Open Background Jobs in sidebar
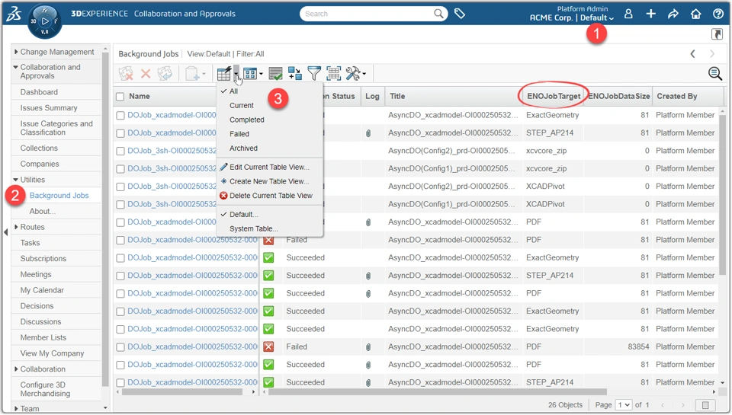The image size is (732, 415). pos(59,196)
